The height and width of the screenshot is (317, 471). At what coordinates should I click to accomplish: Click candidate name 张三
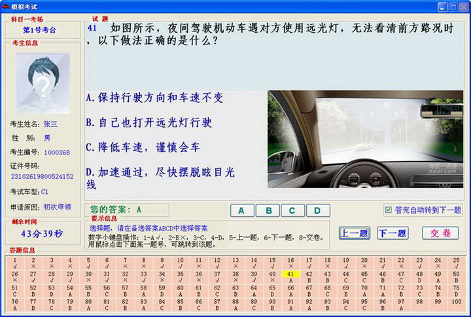tap(50, 124)
